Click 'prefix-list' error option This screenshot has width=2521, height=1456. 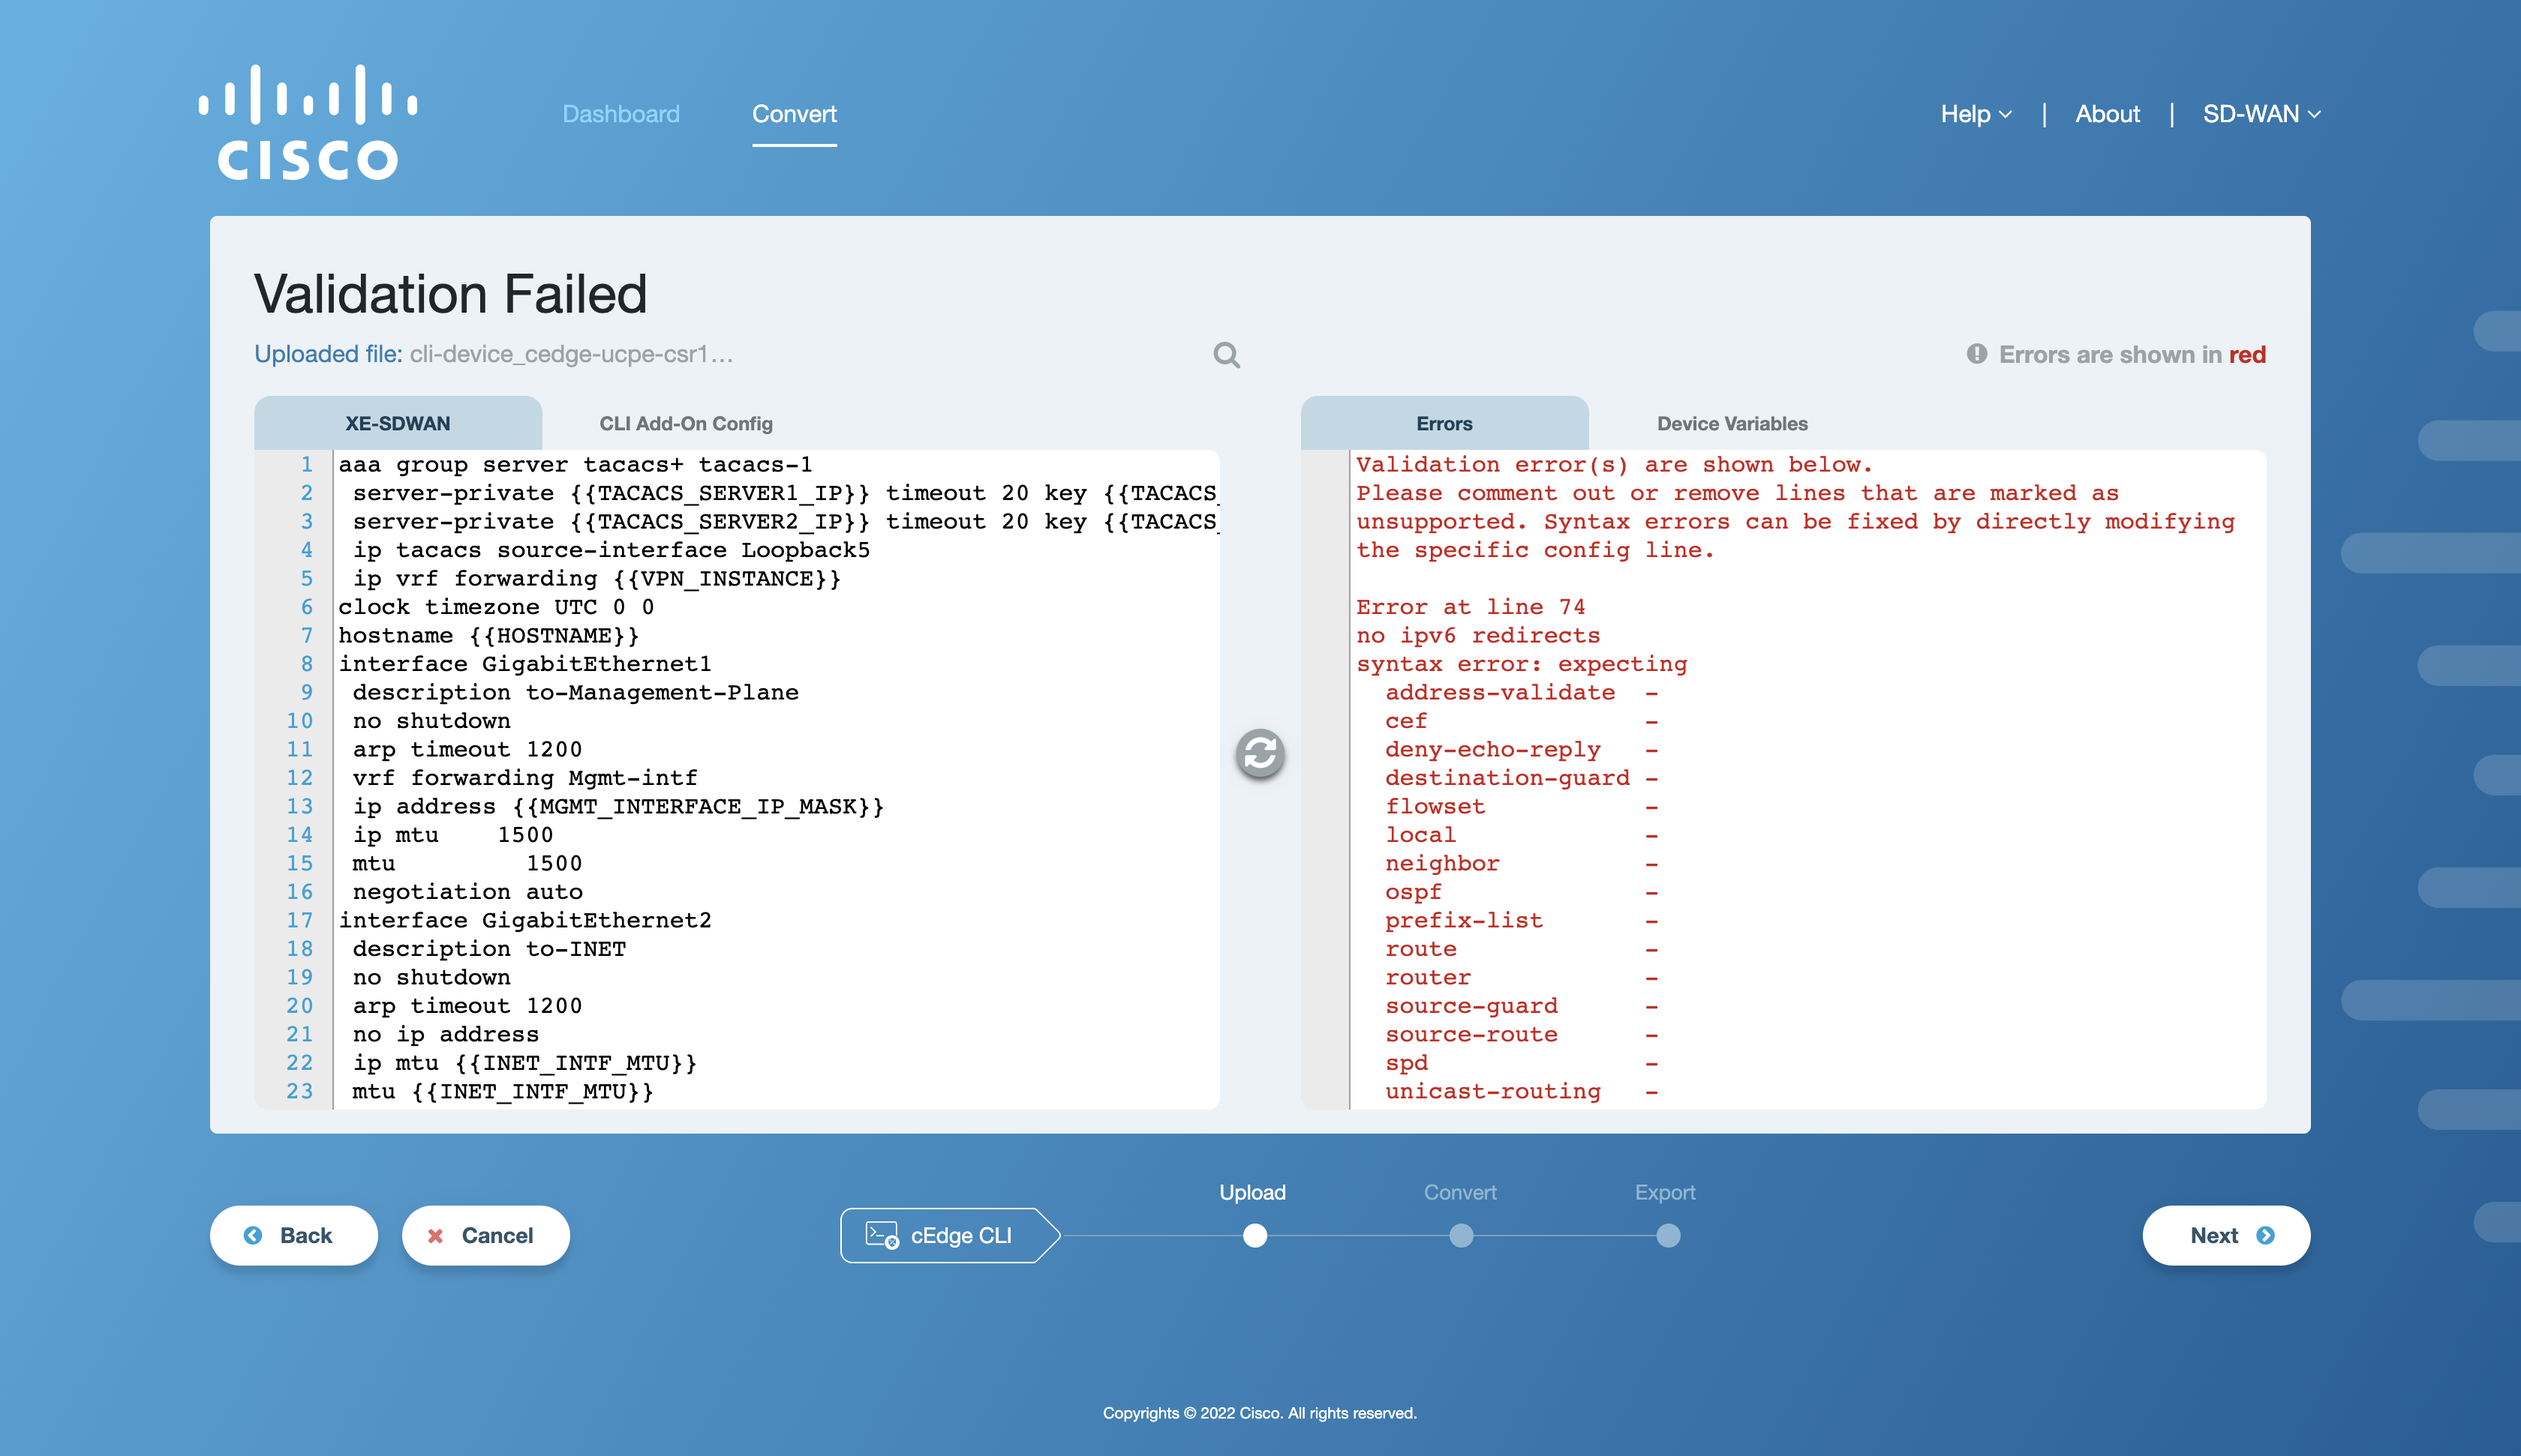click(1464, 920)
